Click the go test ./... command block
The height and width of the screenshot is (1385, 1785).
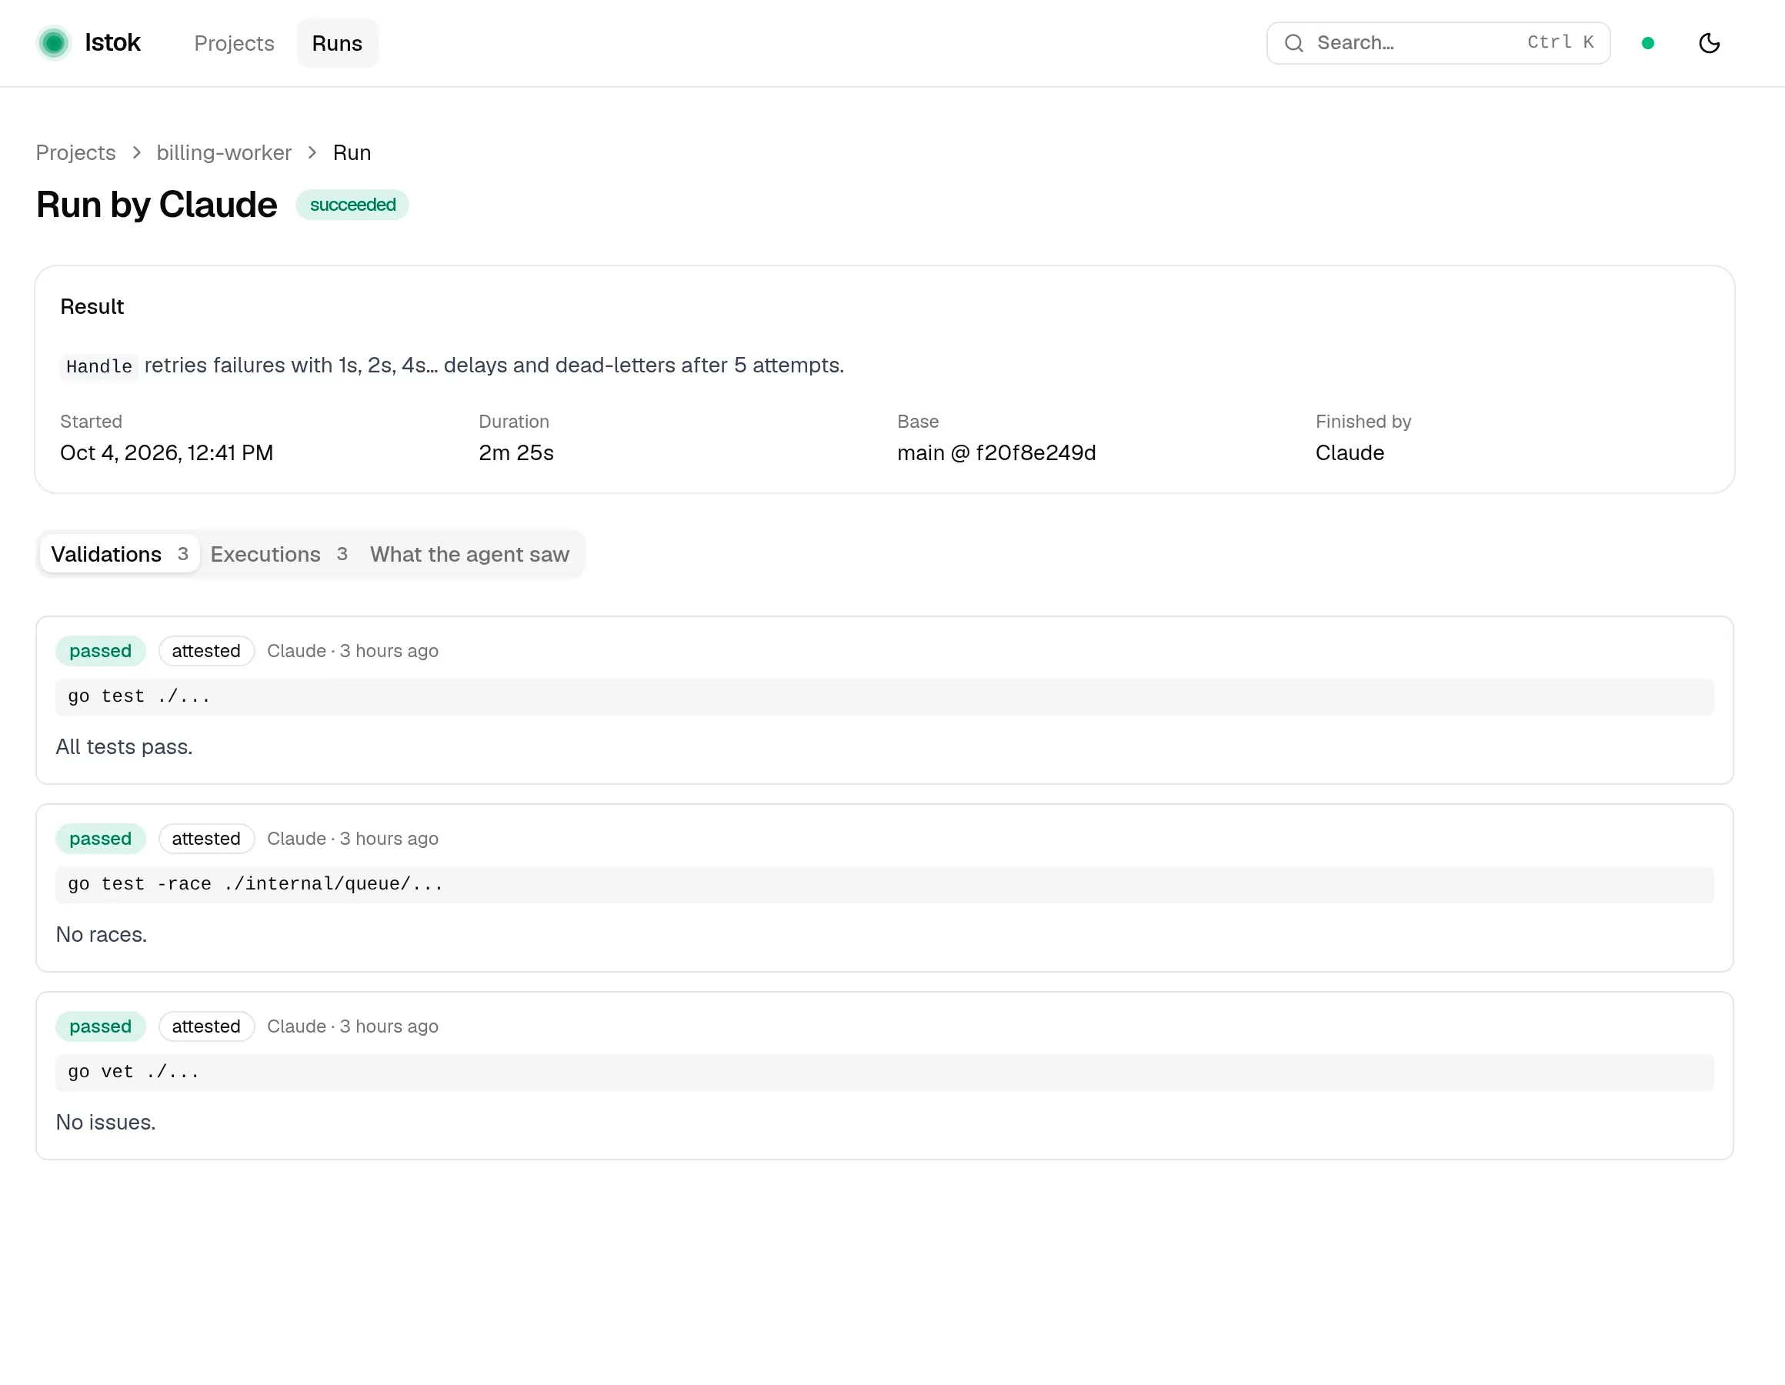point(884,696)
